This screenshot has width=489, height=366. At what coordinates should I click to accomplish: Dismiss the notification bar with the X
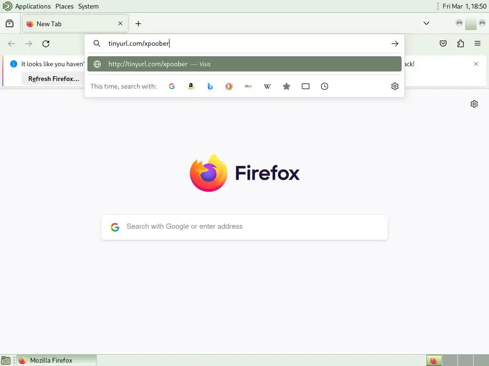(476, 64)
